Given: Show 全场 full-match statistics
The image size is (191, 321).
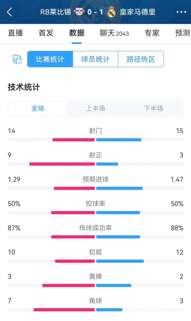Looking at the screenshot, I should point(38,108).
